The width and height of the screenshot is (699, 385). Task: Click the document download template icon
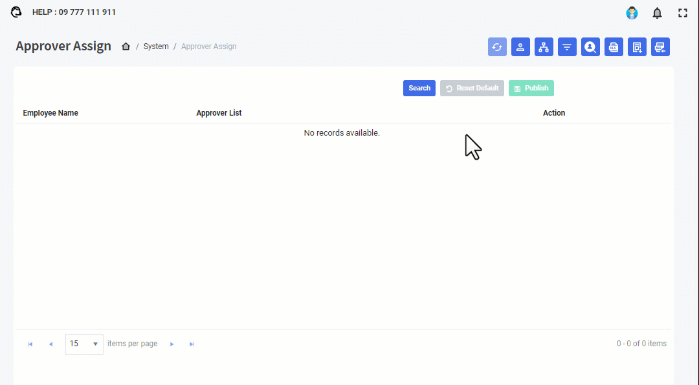(637, 47)
